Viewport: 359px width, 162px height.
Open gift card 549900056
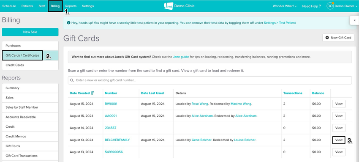click(x=114, y=152)
